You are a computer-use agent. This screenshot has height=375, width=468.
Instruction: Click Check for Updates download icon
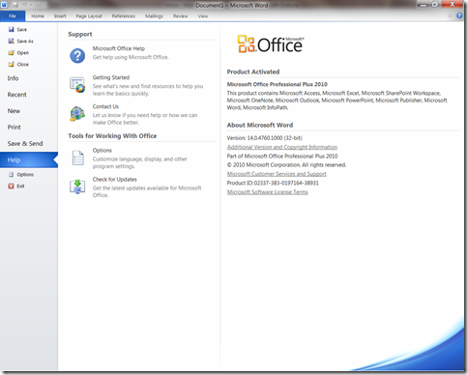pyautogui.click(x=77, y=187)
